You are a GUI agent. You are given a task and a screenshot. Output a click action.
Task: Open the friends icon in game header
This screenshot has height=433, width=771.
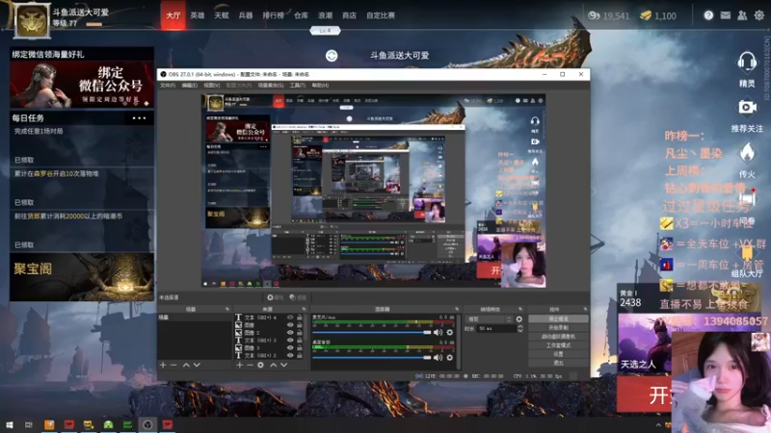tap(742, 15)
